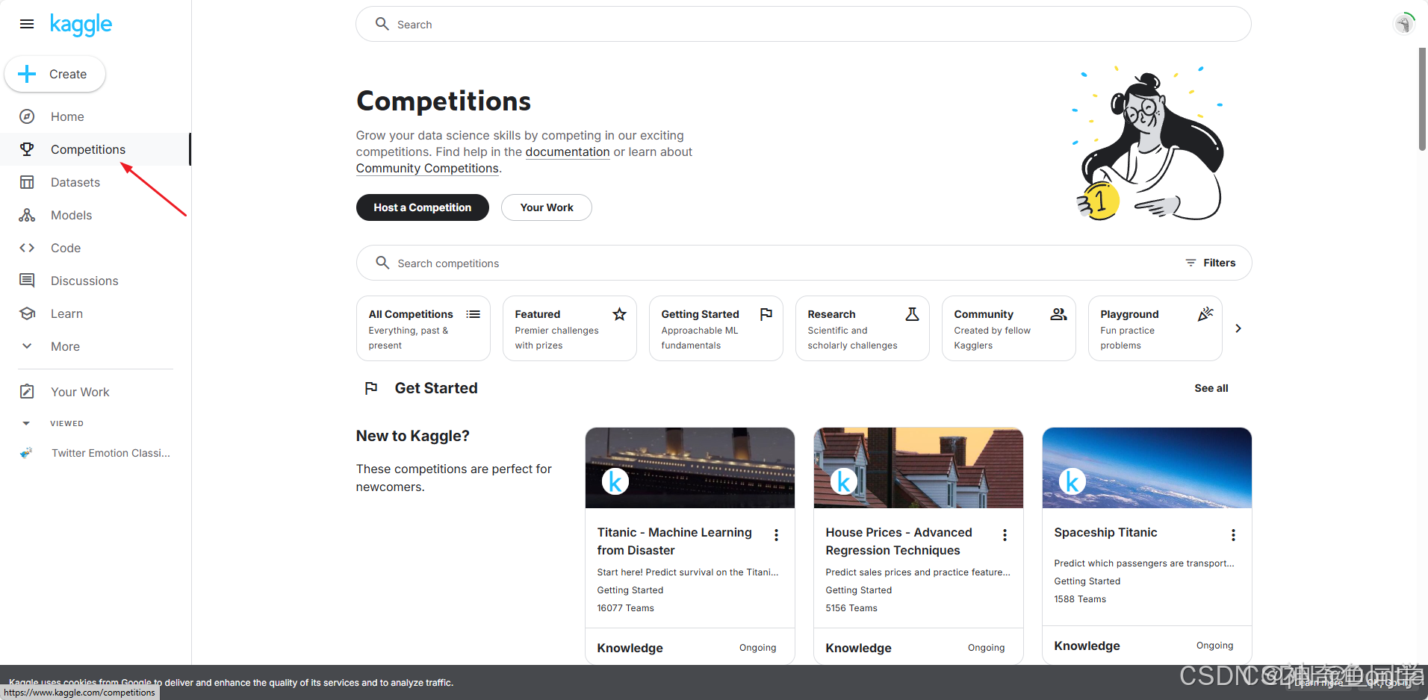Click the Code brackets icon

pyautogui.click(x=27, y=248)
